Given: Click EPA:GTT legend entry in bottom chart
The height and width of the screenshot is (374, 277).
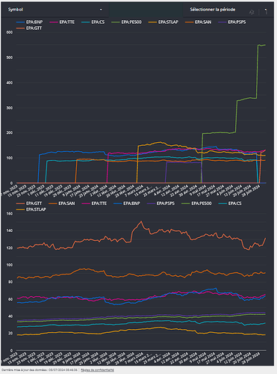Looking at the screenshot, I should (x=29, y=203).
